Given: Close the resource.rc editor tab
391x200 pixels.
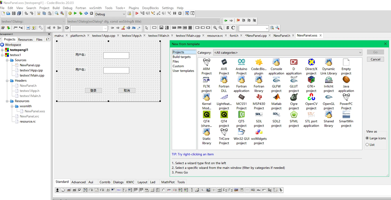Looking at the screenshot, I should (226, 35).
